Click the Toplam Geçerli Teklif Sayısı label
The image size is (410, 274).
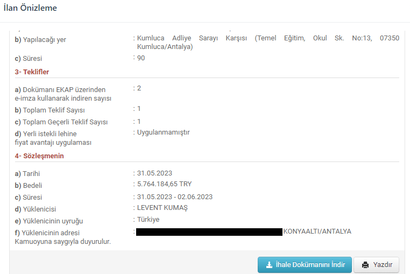(61, 122)
